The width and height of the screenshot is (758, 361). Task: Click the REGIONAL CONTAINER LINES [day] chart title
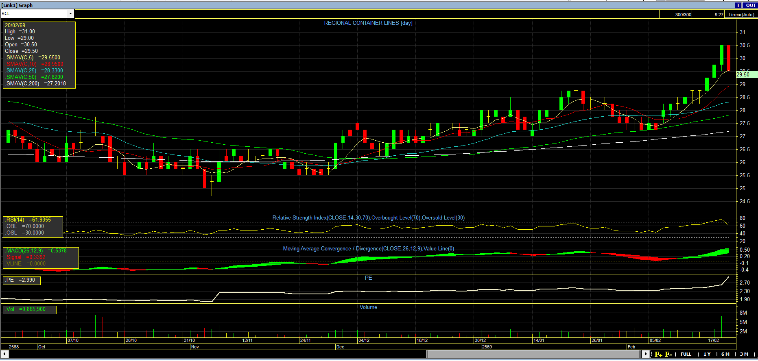tap(368, 23)
